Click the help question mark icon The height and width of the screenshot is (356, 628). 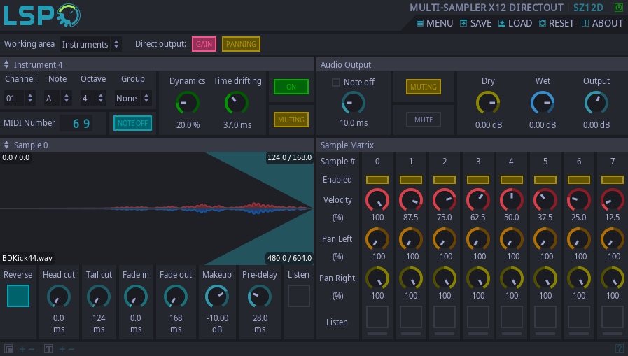pyautogui.click(x=619, y=349)
